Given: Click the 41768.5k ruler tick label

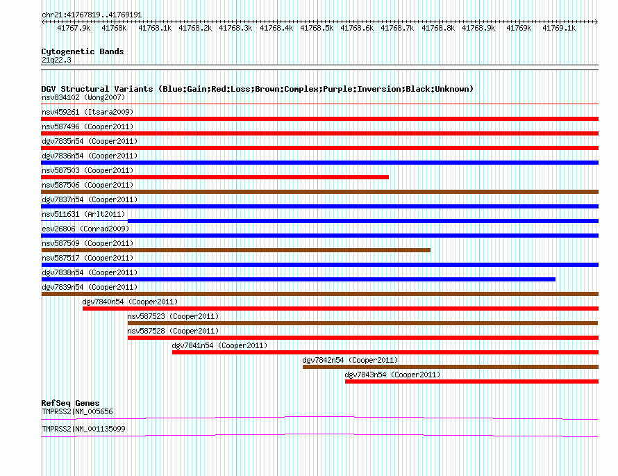Looking at the screenshot, I should click(317, 28).
